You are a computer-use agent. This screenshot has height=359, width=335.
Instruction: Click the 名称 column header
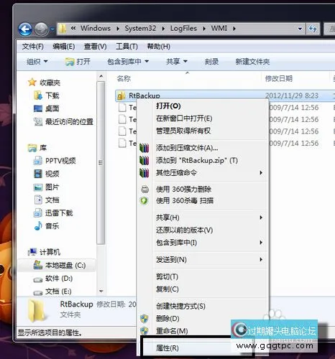(x=124, y=78)
